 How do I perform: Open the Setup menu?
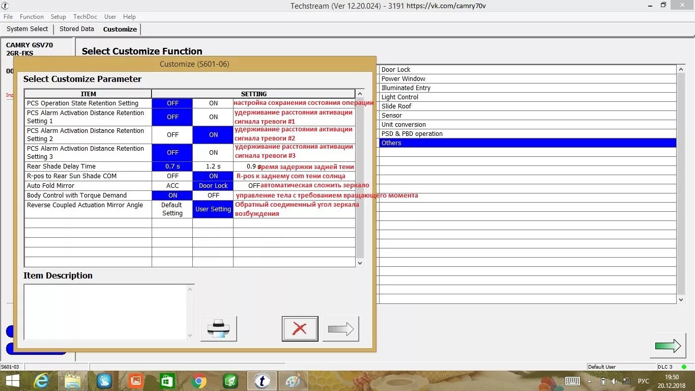[59, 17]
